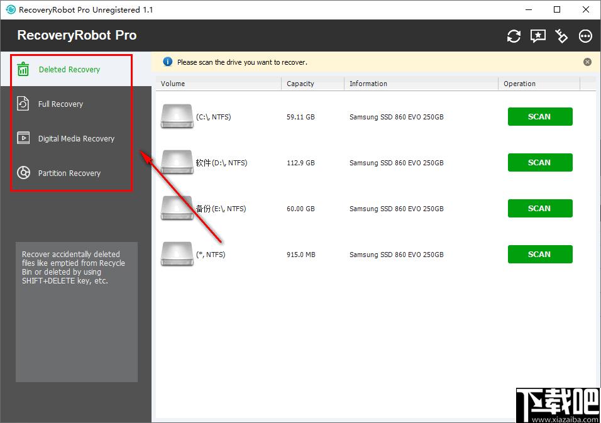Click the 'Please scan the drive' notice text
The height and width of the screenshot is (423, 601).
point(242,62)
